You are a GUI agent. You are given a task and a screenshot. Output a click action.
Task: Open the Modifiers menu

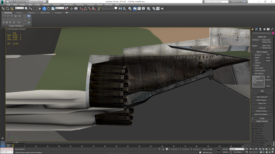pyautogui.click(x=46, y=5)
